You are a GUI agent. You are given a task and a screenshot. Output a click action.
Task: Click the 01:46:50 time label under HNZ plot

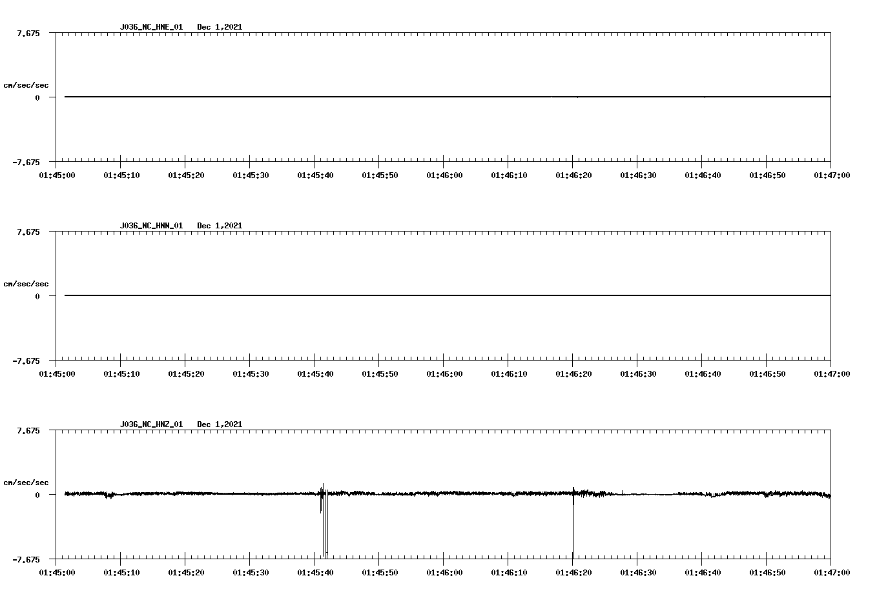[x=767, y=573]
